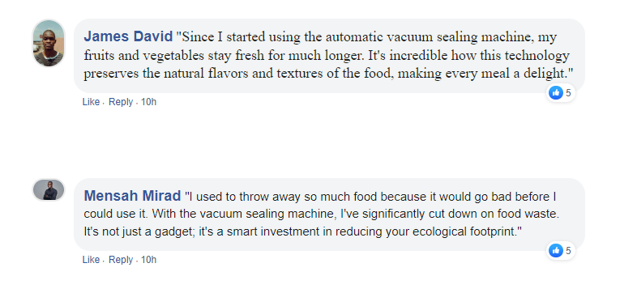Open Mensah Mirad's profile picture

click(49, 189)
